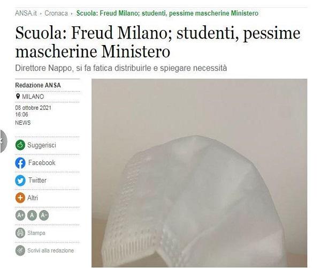Decrease font size with the A- button
This screenshot has width=321, height=268.
click(44, 215)
